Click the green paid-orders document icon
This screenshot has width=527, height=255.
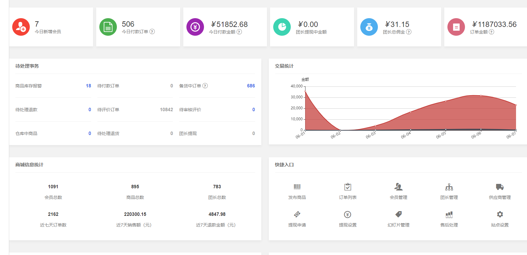[108, 27]
